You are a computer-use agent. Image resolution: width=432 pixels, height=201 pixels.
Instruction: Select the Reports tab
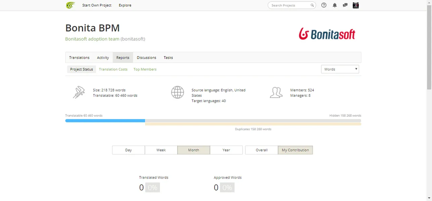pos(123,58)
